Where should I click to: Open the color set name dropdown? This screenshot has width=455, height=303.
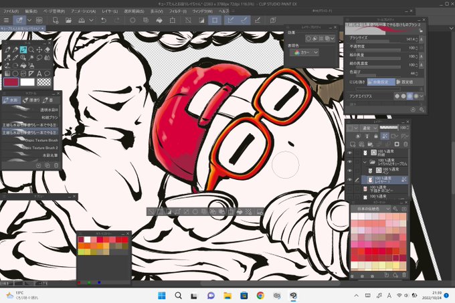pyautogui.click(x=371, y=209)
